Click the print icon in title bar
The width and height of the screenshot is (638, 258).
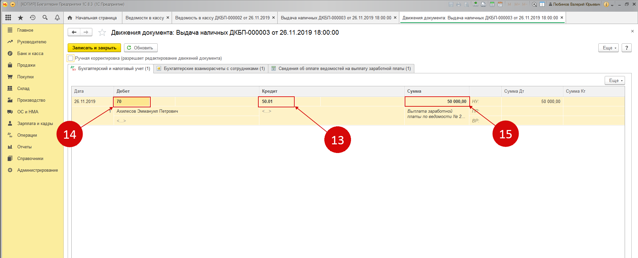[x=459, y=4]
